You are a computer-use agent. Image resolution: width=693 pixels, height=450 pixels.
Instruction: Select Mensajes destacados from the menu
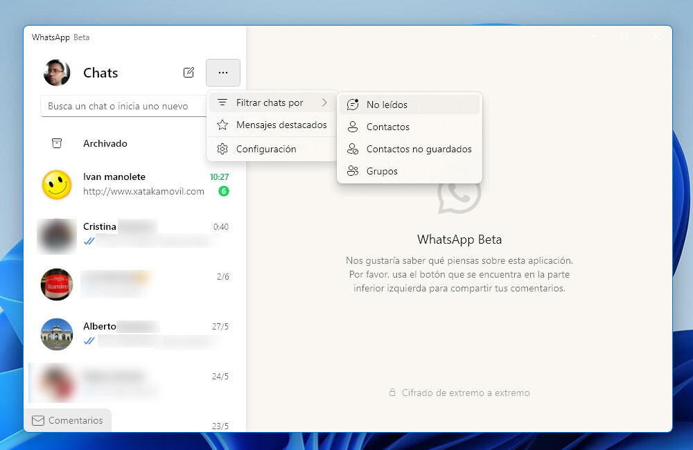point(280,125)
